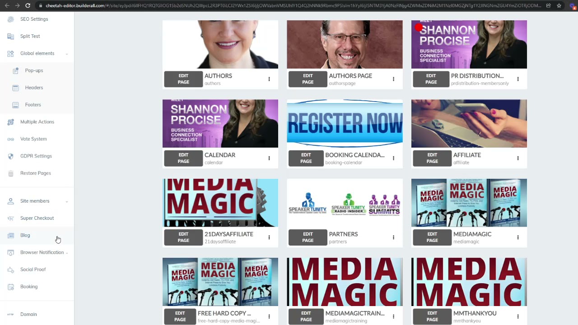Click the Multiple Actions icon
This screenshot has width=578, height=325.
[x=10, y=122]
